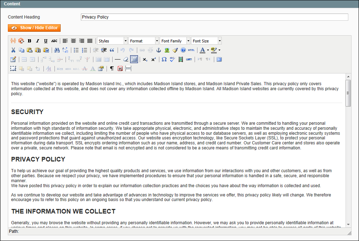Open editor help question mark icon
359x241 pixels.
tap(183, 50)
